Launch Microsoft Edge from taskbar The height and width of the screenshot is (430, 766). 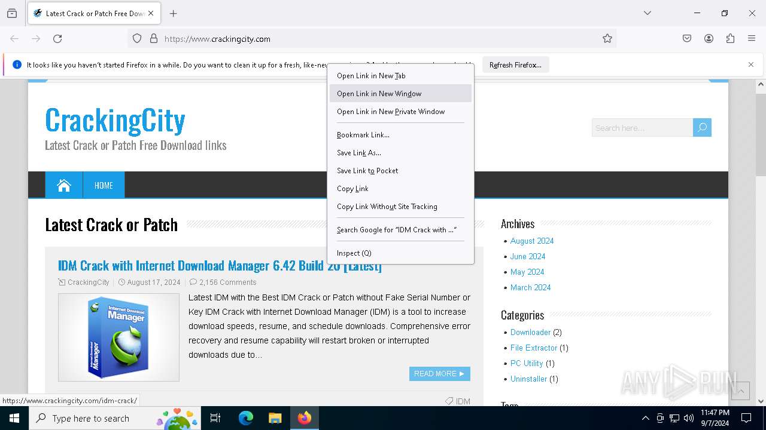[x=246, y=418]
